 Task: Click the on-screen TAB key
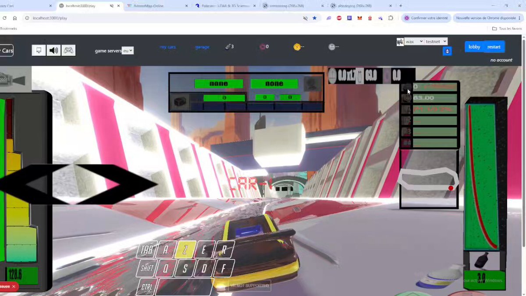click(x=146, y=250)
